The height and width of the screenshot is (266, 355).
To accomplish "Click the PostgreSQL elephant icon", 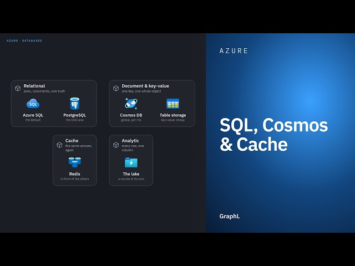I will coord(74,104).
